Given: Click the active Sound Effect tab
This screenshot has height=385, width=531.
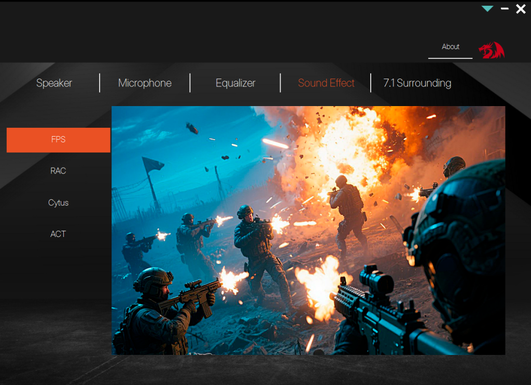Looking at the screenshot, I should 326,83.
